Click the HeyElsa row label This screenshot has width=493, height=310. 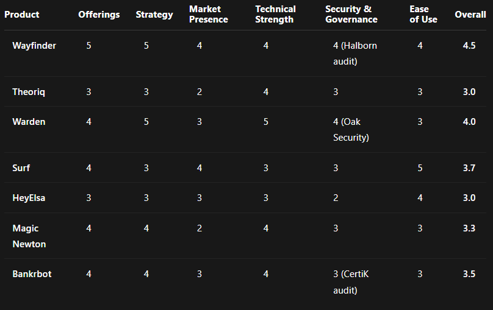pos(29,198)
